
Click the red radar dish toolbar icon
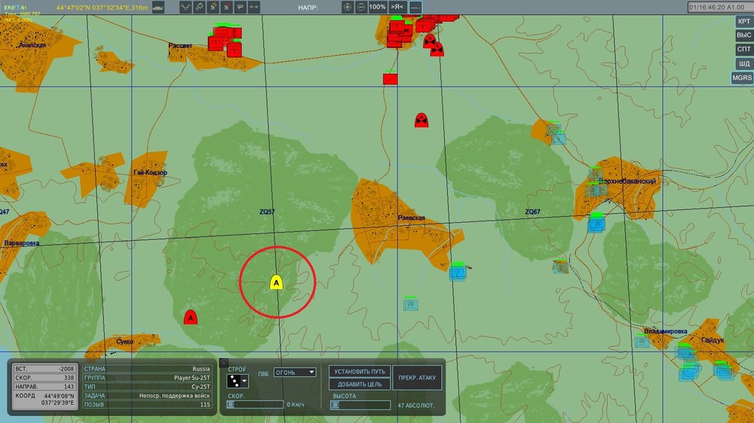[x=226, y=8]
